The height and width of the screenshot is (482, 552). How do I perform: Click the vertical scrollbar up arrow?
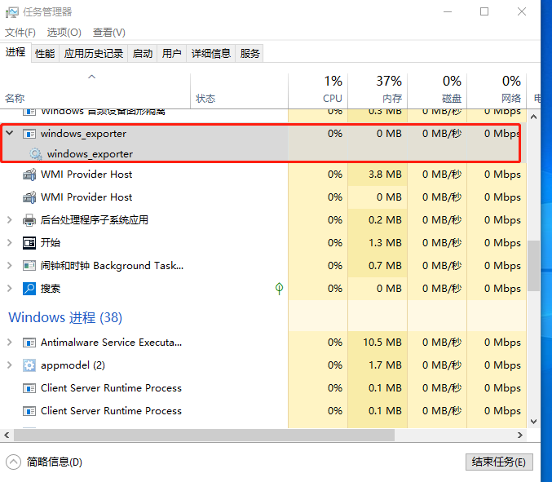[x=534, y=117]
